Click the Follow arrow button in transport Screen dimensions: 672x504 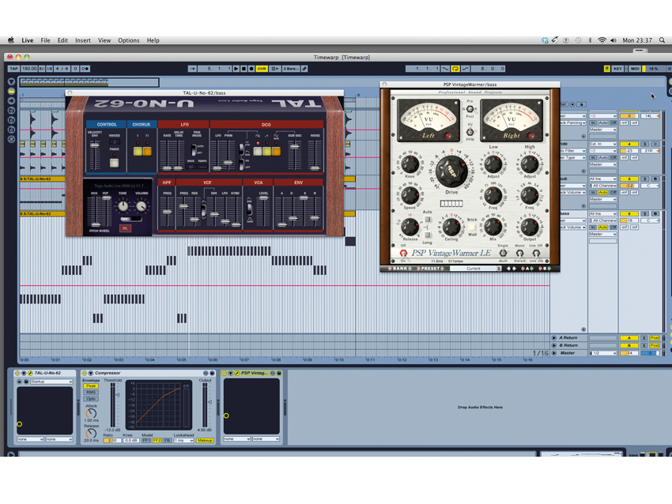coord(192,69)
